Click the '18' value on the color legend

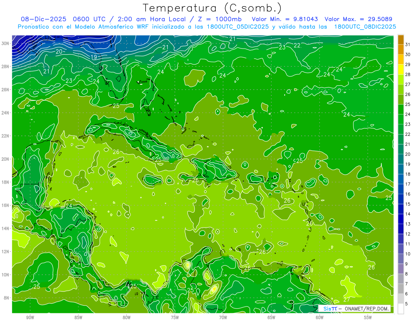(x=408, y=174)
